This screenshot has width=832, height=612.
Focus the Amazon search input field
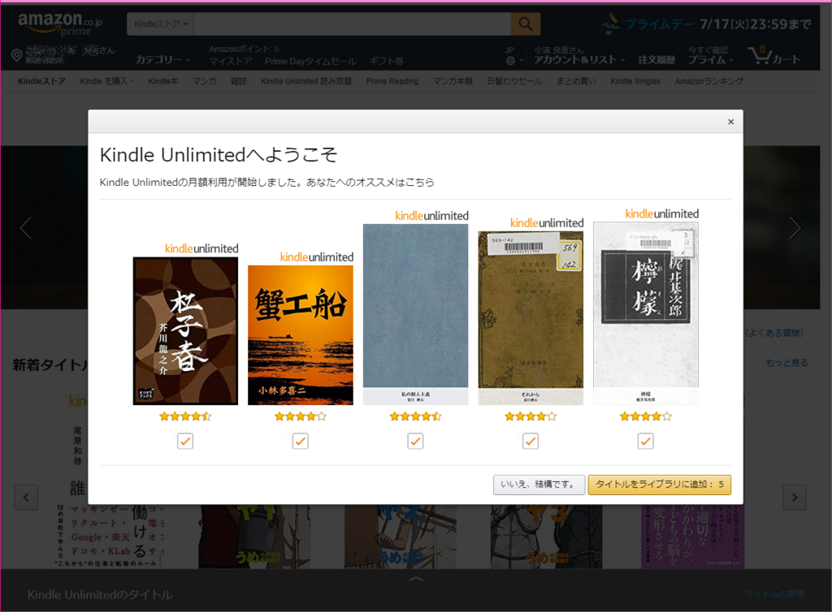(x=353, y=24)
